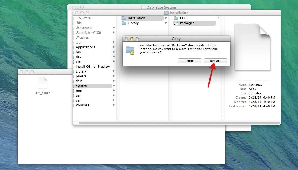This screenshot has height=170, width=298.
Task: Click the Library folder icon in second column
Action: tap(124, 23)
